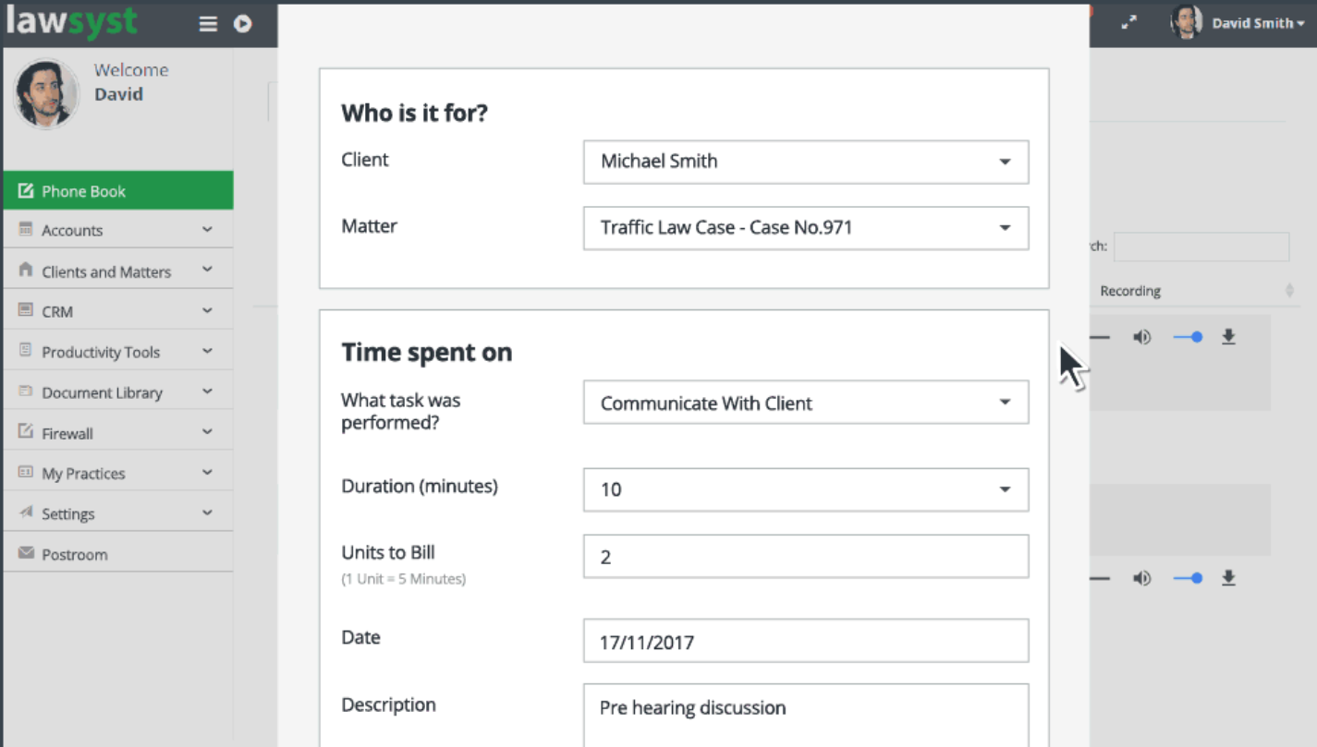Open the Client dropdown showing Michael Smith
The width and height of the screenshot is (1317, 747).
coord(805,162)
